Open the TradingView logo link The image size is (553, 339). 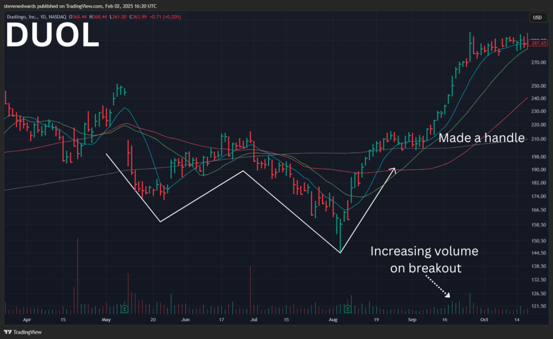coord(23,332)
